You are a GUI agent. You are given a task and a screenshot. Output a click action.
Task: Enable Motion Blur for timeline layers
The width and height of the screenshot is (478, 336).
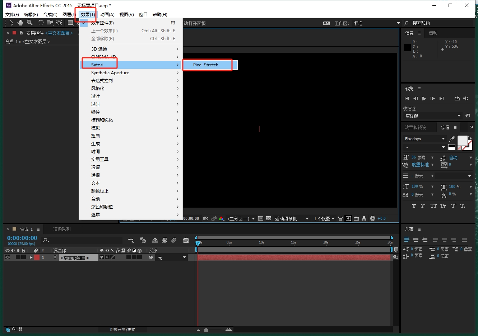174,240
